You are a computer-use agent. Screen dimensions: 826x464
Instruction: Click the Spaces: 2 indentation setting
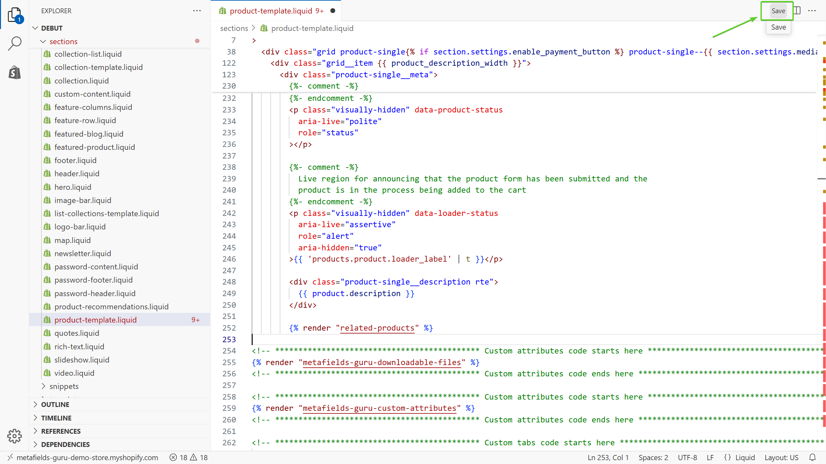pos(653,457)
